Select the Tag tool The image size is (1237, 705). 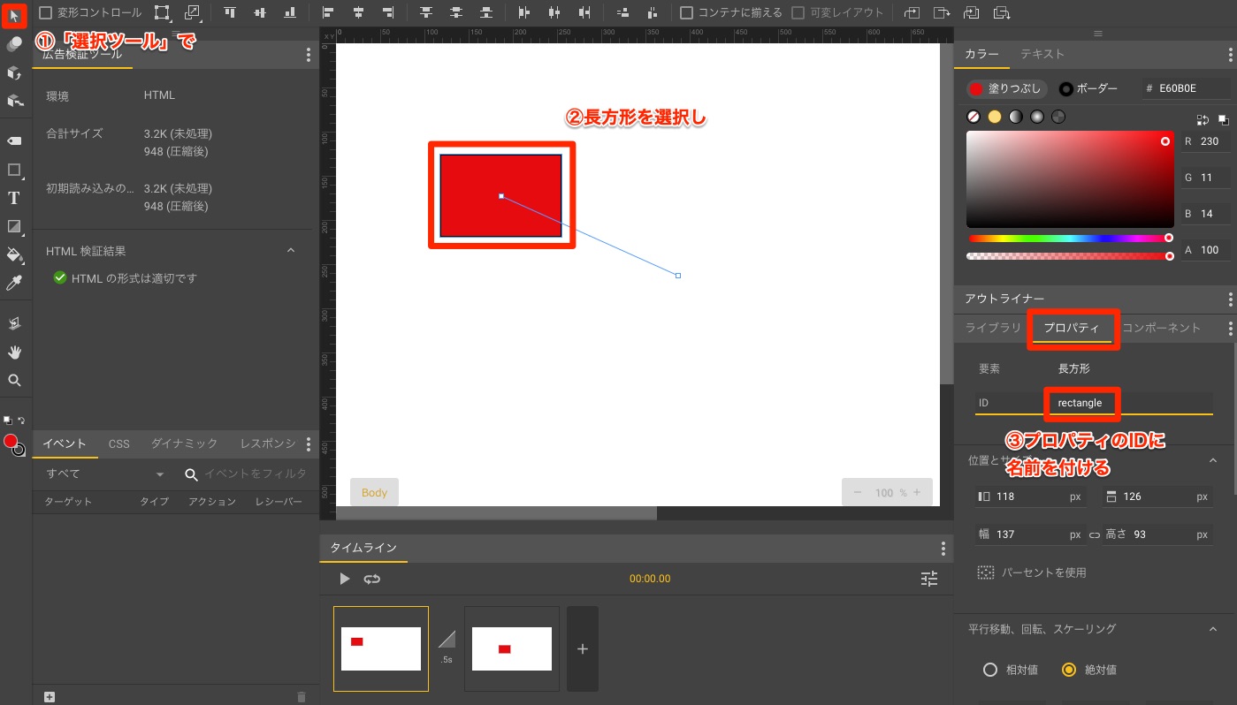click(14, 141)
